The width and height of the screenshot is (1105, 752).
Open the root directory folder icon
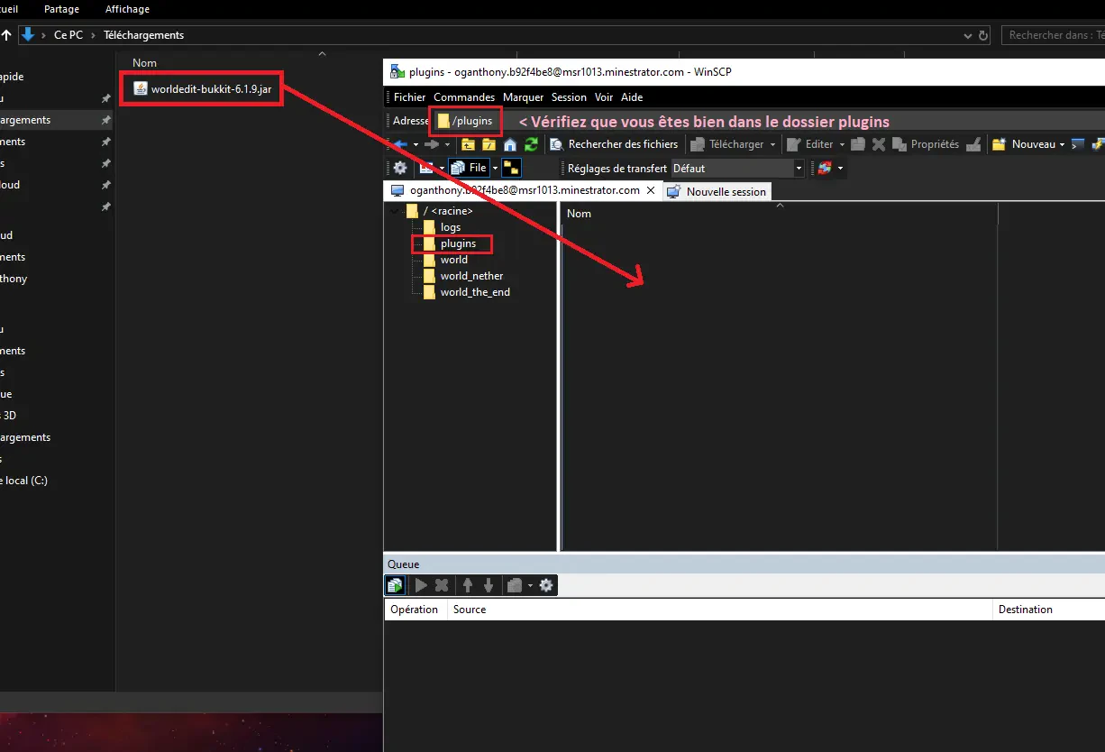489,144
